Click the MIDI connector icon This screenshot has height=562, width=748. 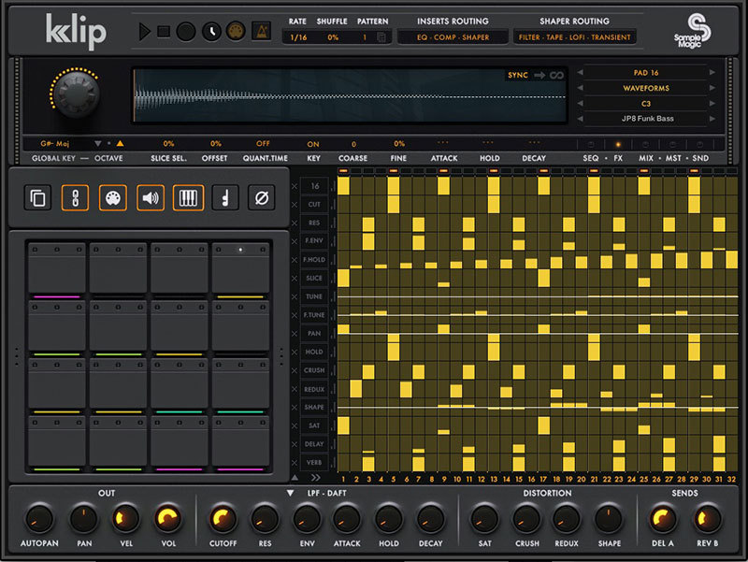coord(112,198)
